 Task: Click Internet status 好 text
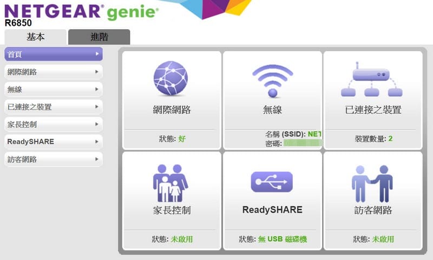click(x=182, y=139)
